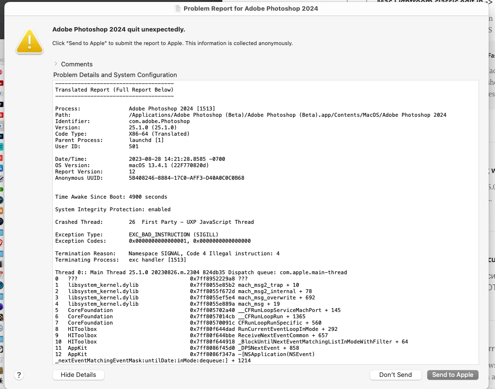
Task: Click the "CFRunLoopRunSpecific + 560" frame
Action: (x=188, y=323)
